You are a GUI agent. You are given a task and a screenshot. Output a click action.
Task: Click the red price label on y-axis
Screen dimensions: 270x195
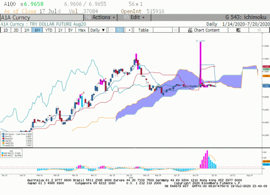coord(266,67)
